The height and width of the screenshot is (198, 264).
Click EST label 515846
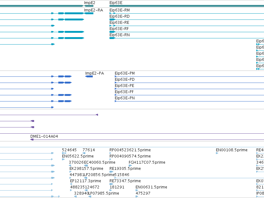(x=122, y=175)
